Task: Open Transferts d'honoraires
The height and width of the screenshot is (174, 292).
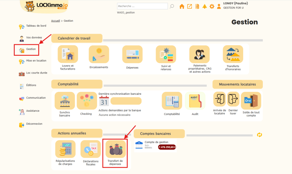Action: 233,55
